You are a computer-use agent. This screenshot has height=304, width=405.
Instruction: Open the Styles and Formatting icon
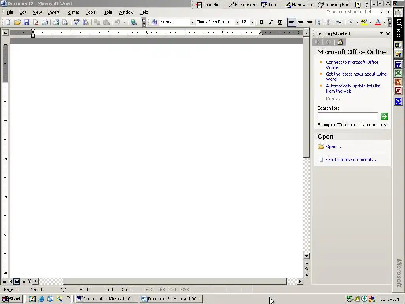155,22
